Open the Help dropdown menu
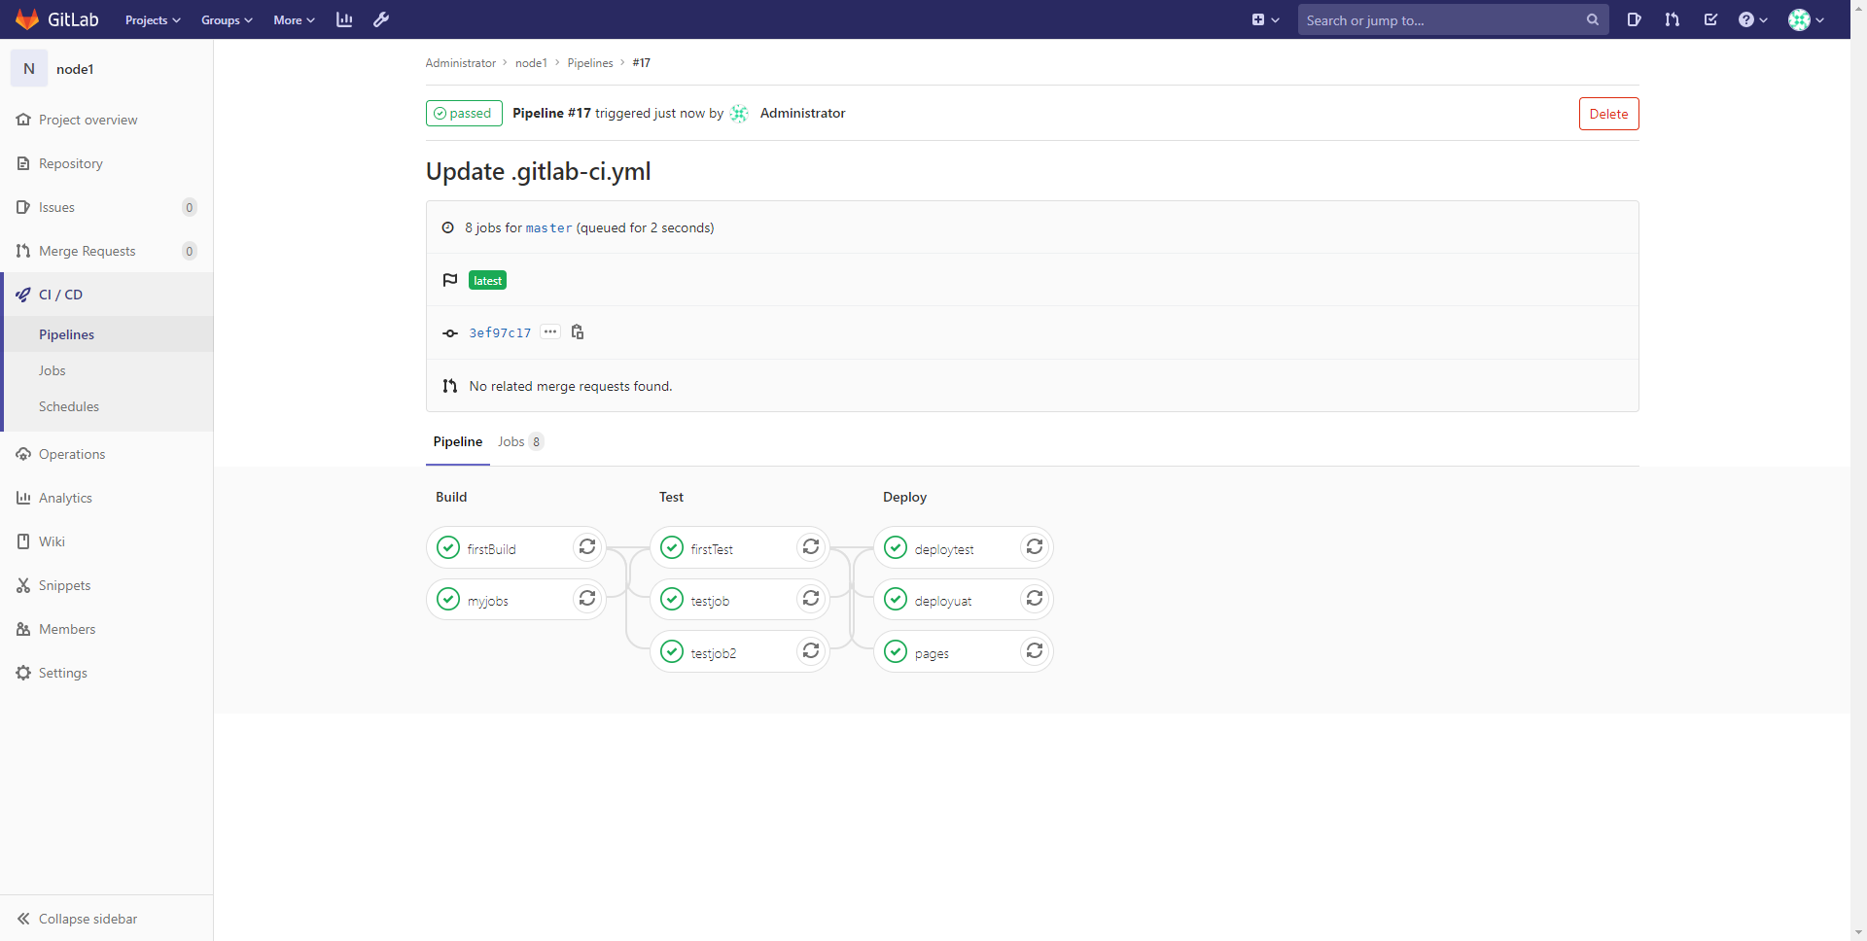 [x=1752, y=19]
